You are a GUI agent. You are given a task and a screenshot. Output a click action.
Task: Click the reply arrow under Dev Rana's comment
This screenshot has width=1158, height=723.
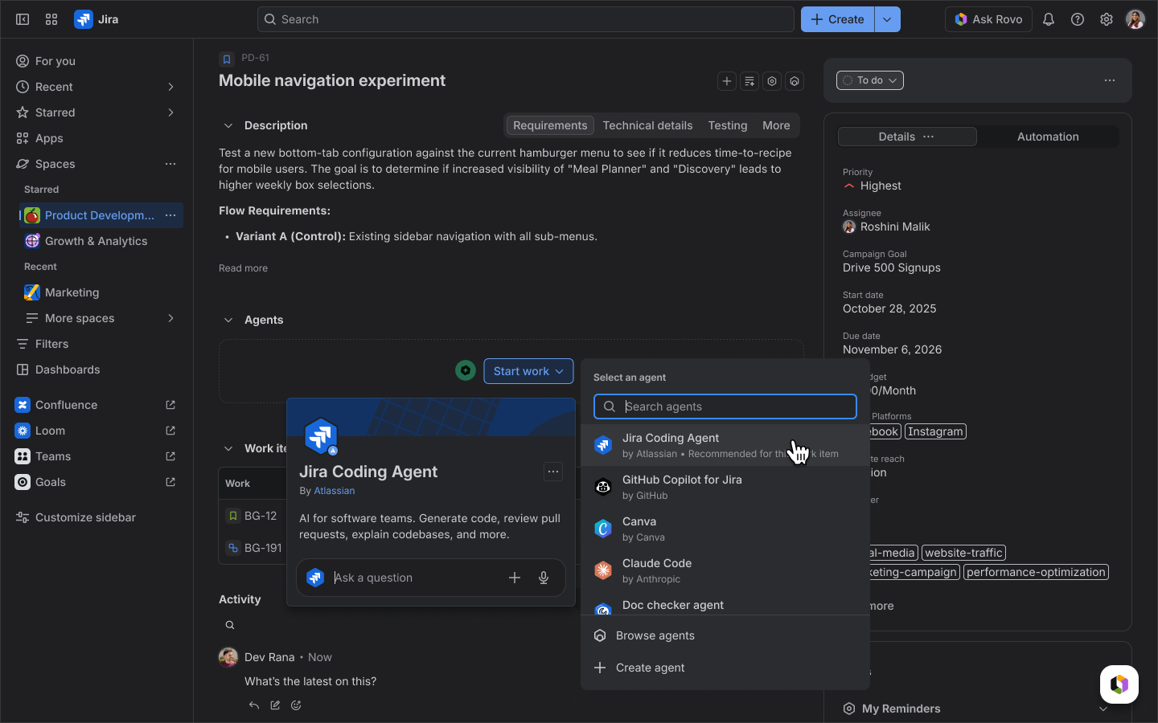tap(254, 705)
